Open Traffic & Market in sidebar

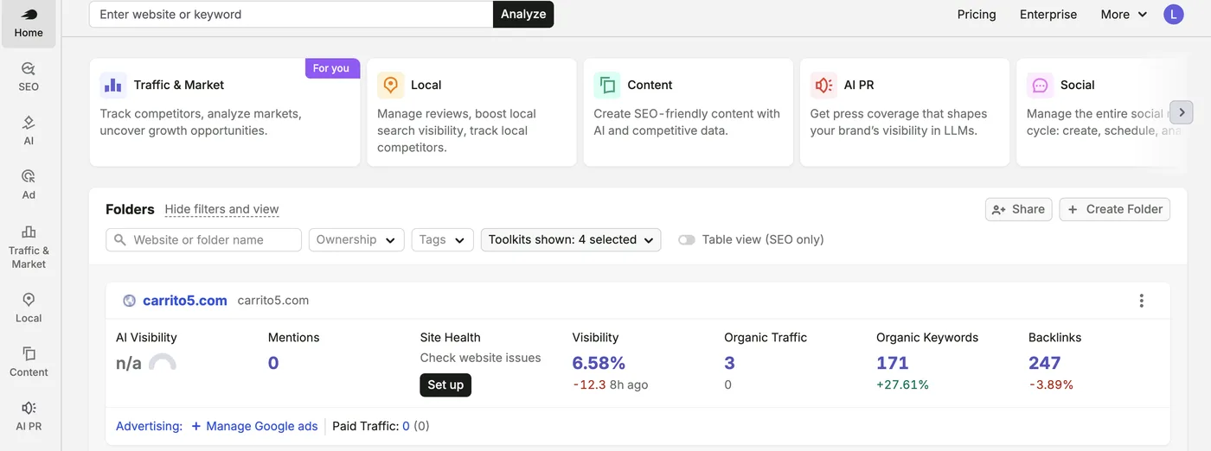(x=29, y=247)
